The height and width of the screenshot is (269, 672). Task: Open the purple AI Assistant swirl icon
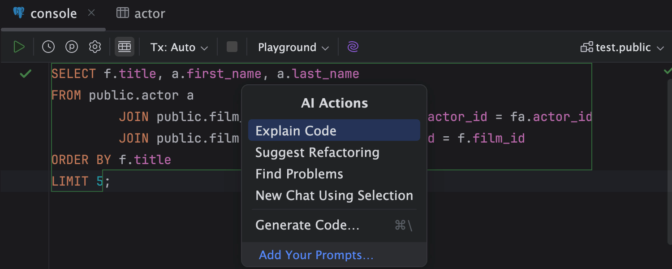coord(353,47)
